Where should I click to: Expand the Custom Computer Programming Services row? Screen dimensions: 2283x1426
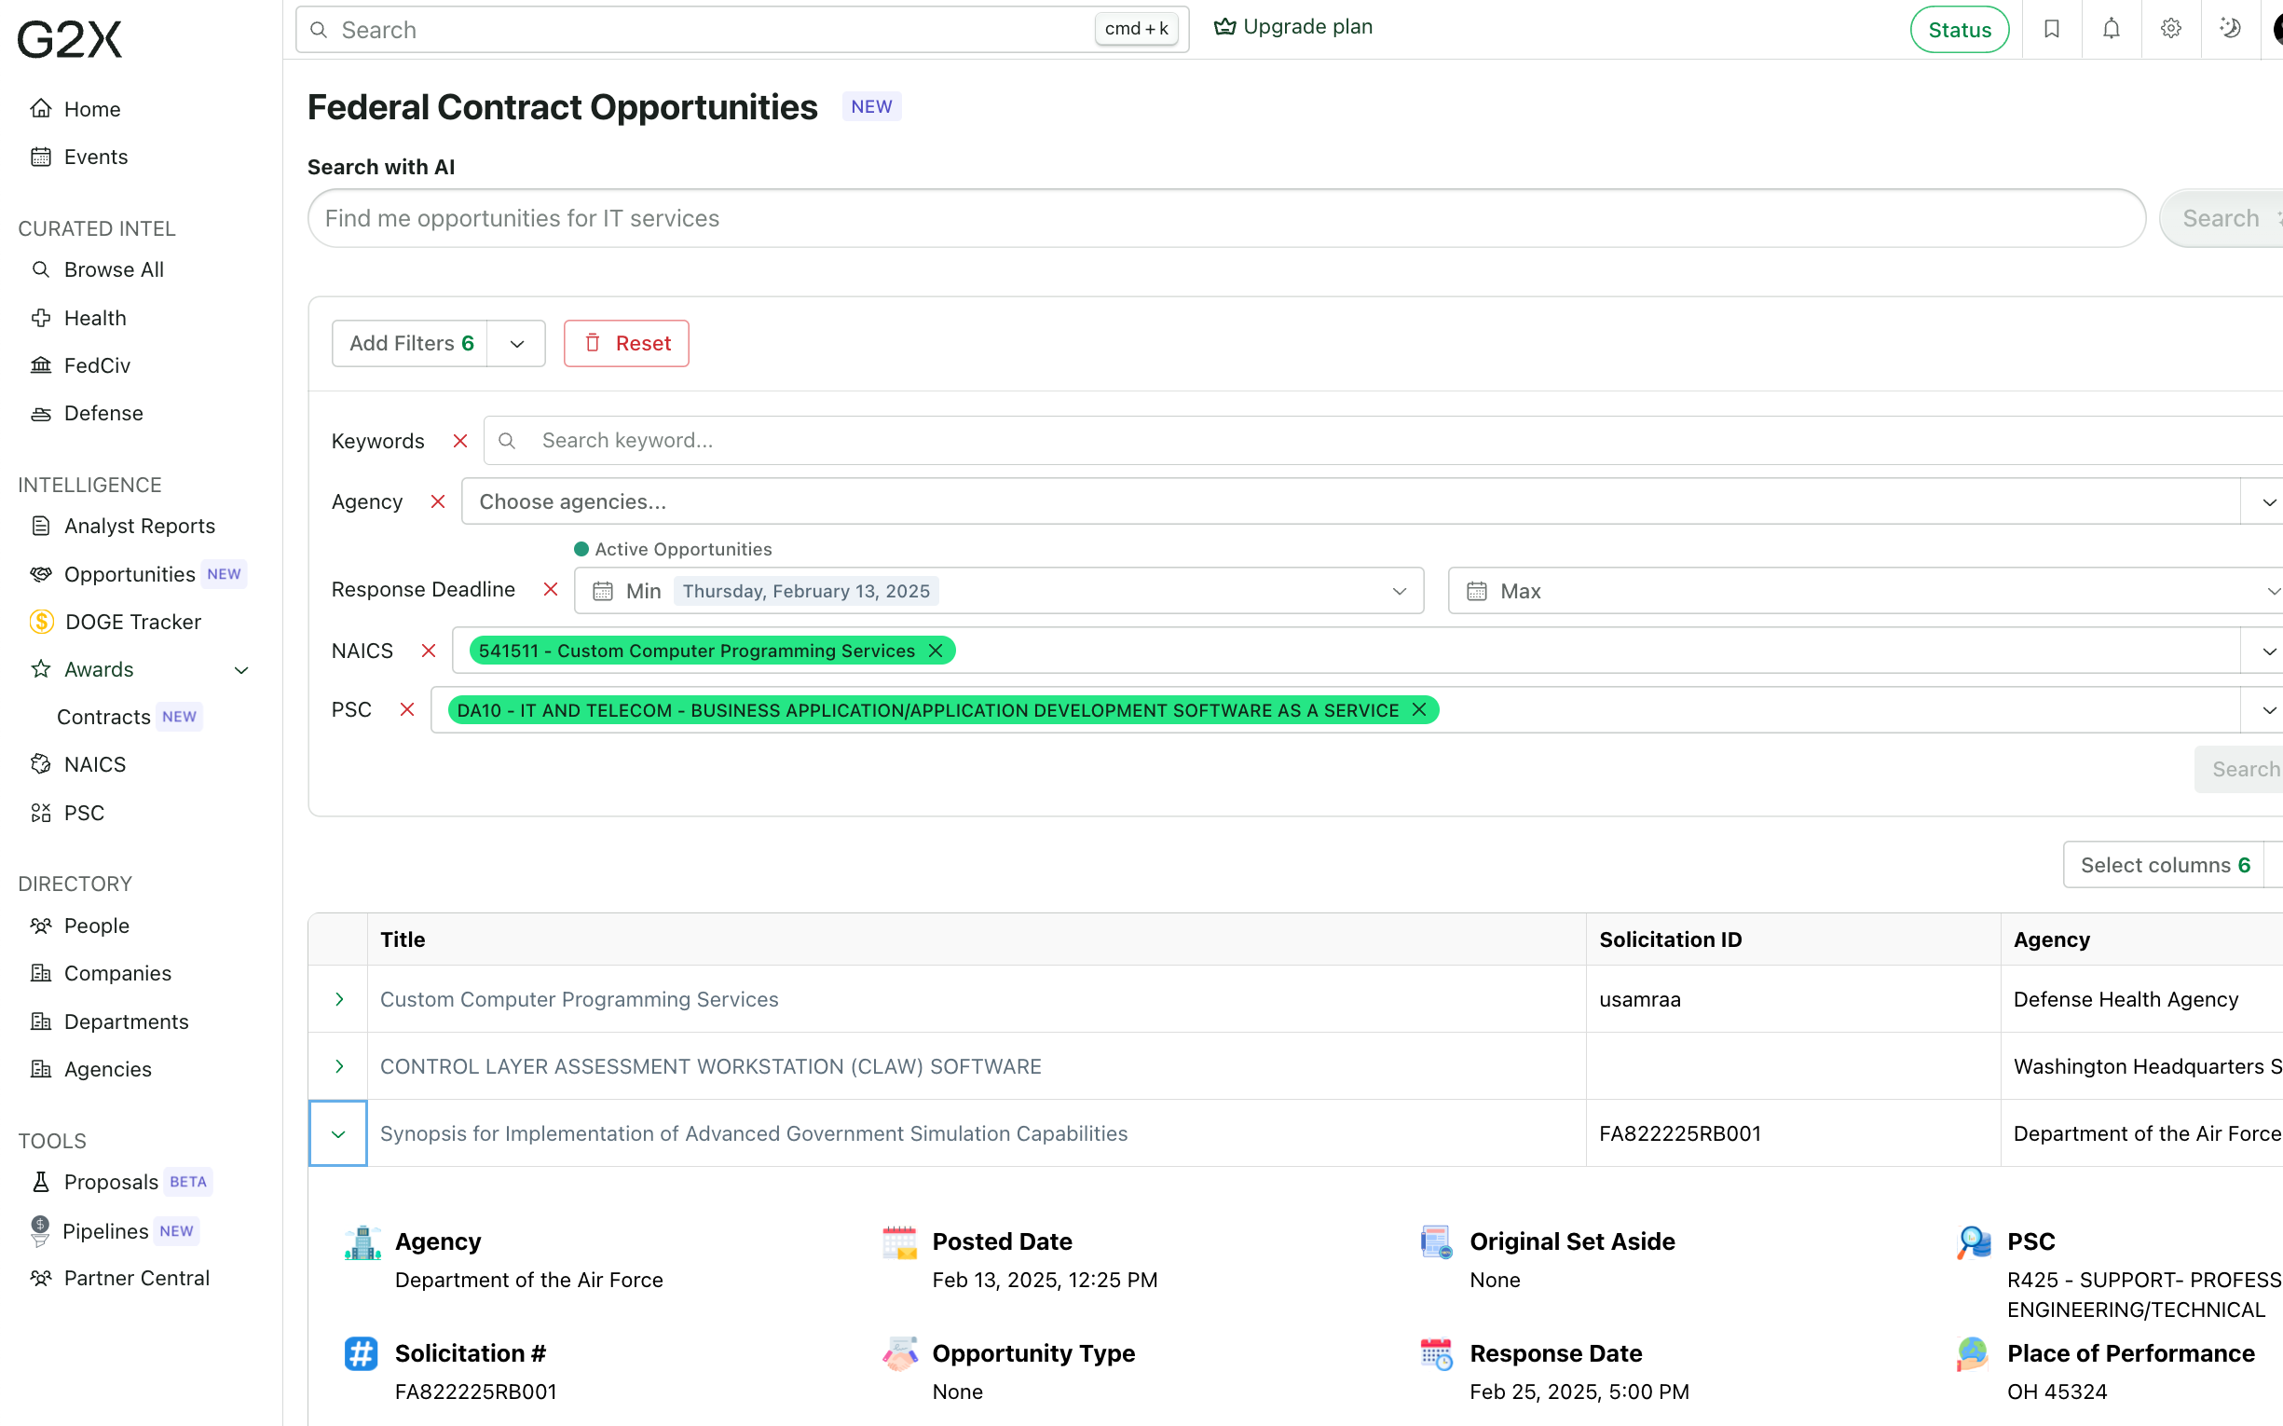click(x=338, y=999)
